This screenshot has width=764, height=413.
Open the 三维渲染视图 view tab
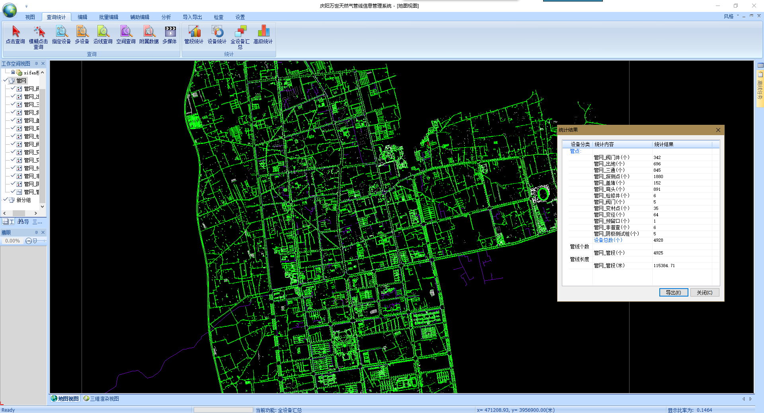point(101,399)
